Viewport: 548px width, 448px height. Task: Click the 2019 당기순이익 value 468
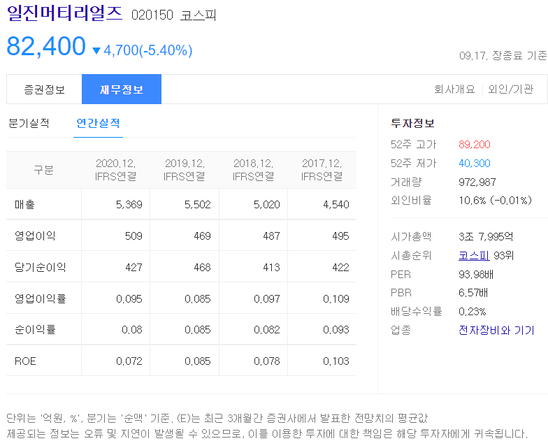point(203,267)
